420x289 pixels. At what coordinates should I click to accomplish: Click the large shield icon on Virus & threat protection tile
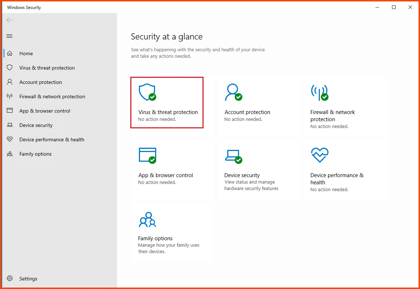[147, 92]
